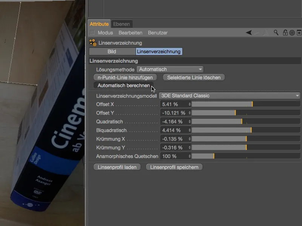Click the Offset Y slider bar
The width and height of the screenshot is (302, 226).
coord(246,113)
